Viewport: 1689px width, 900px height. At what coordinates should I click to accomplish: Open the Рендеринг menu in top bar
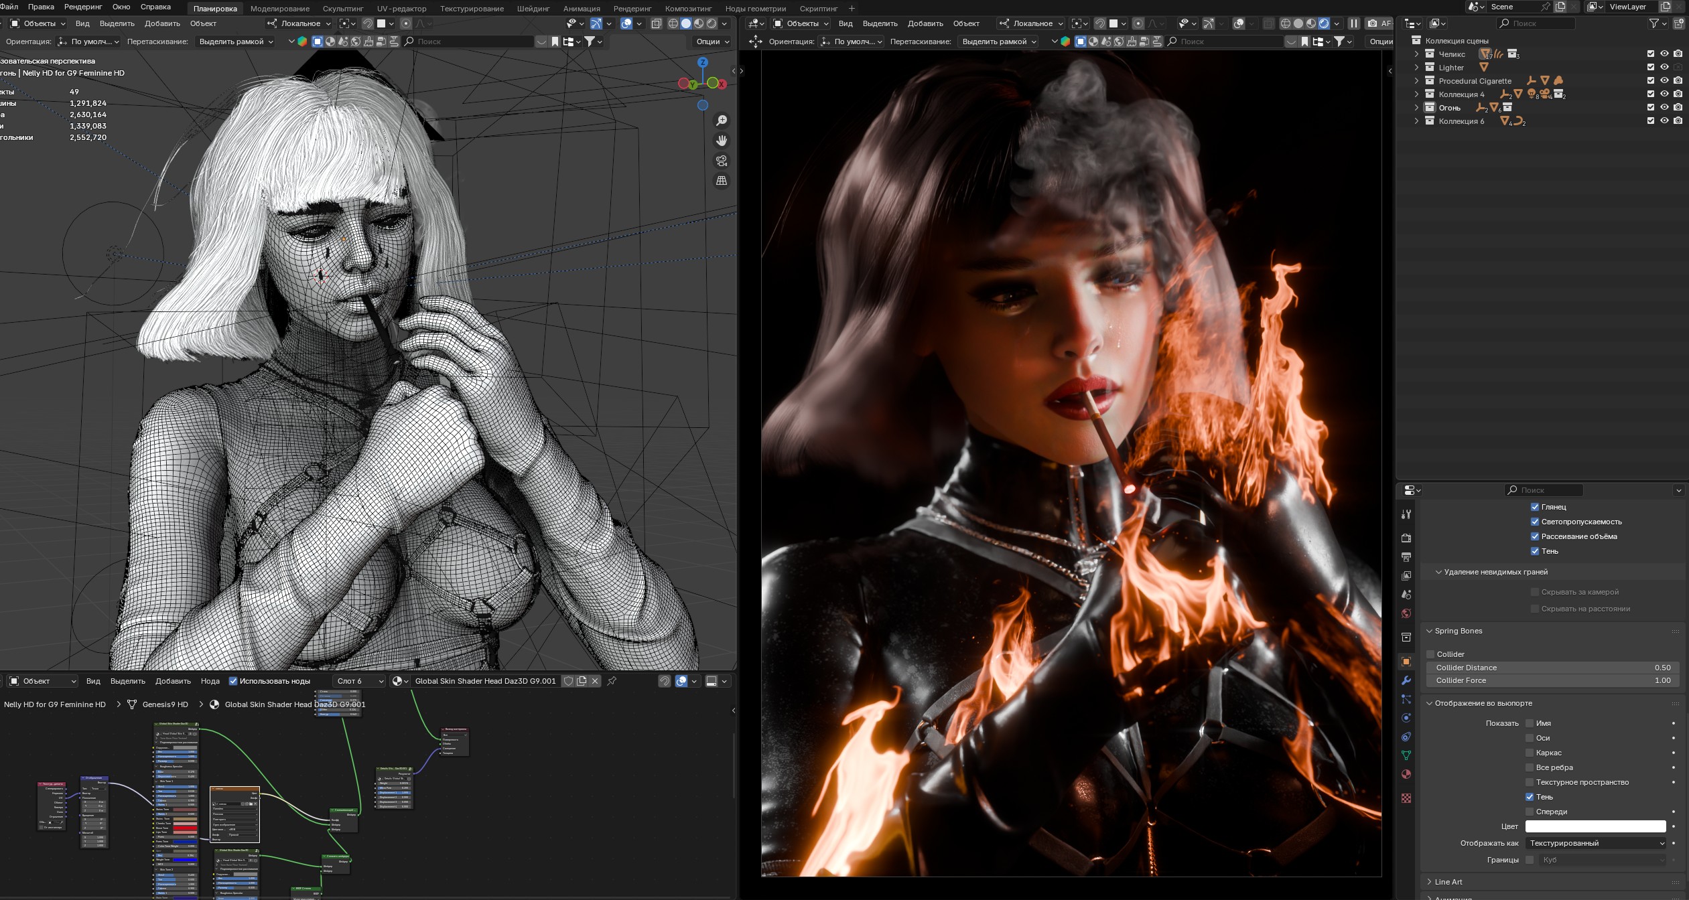[83, 7]
